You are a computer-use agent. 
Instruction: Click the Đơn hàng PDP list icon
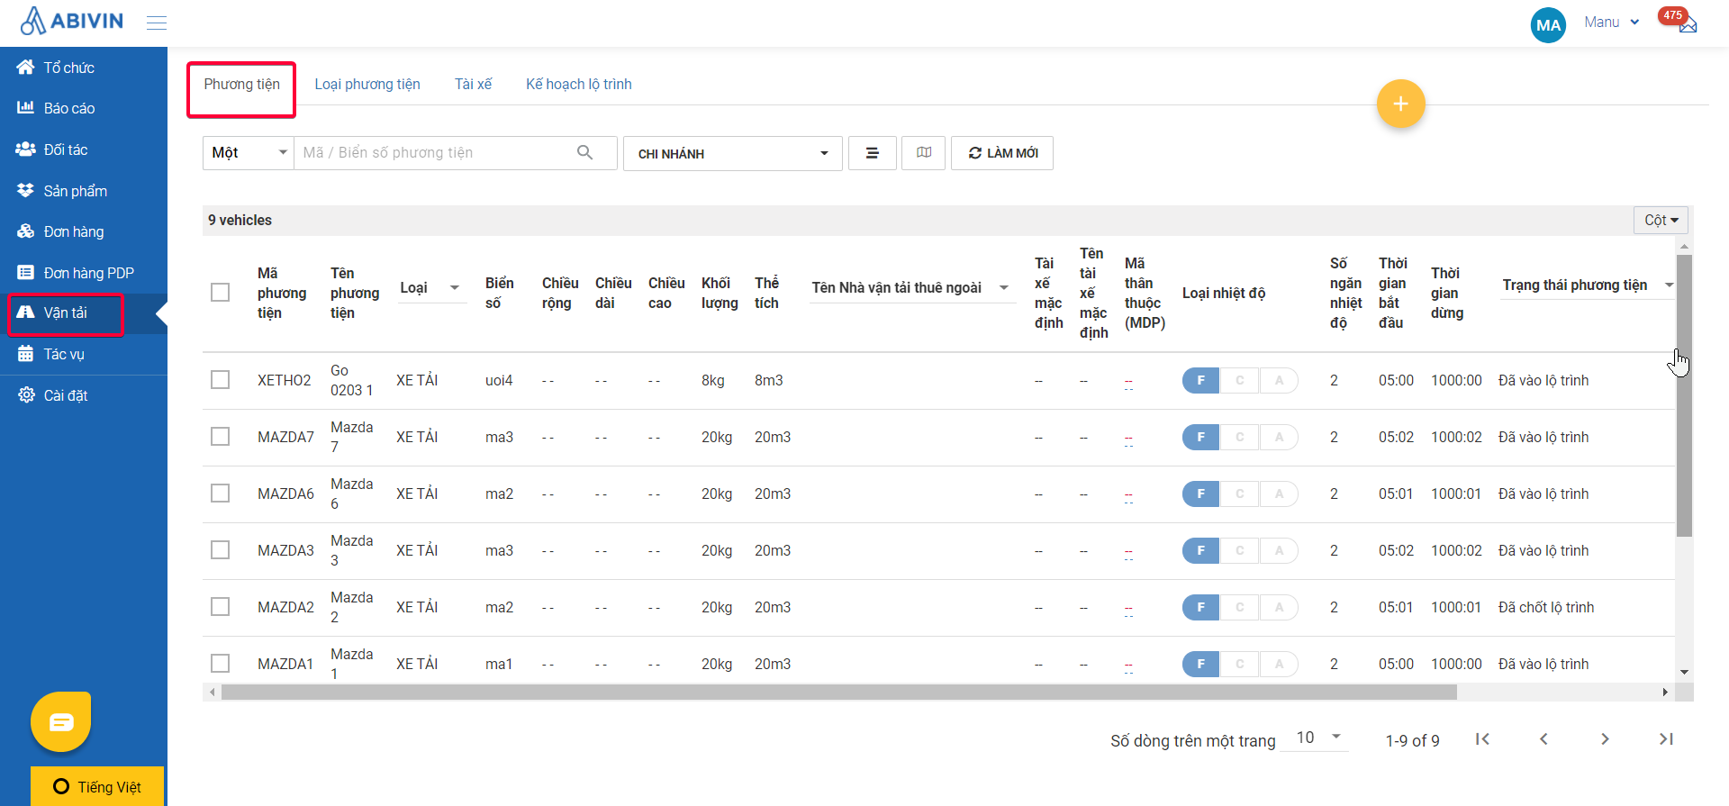point(26,273)
